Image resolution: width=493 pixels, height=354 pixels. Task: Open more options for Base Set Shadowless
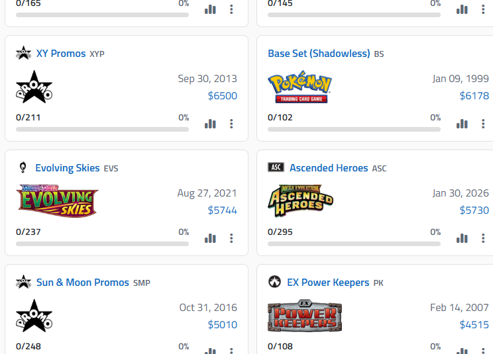tap(483, 124)
